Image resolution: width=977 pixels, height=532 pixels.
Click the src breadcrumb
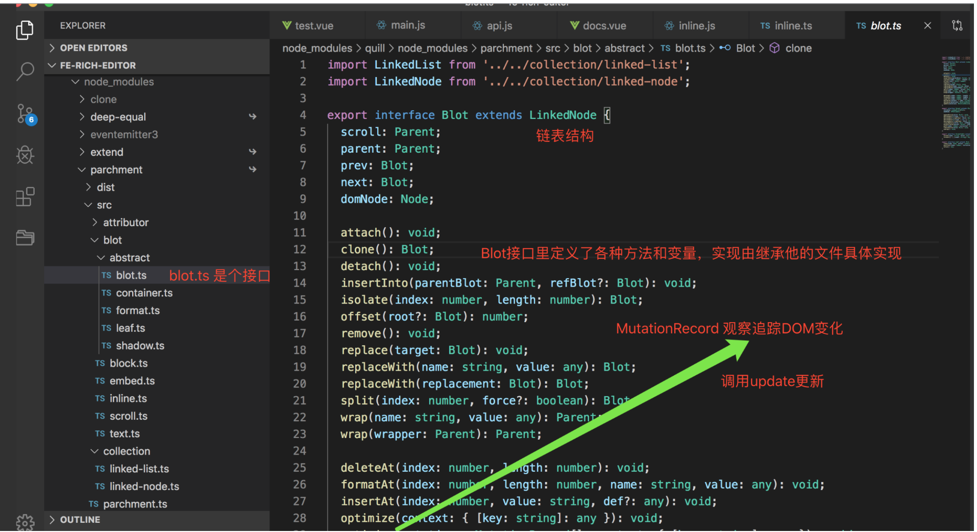click(x=553, y=48)
